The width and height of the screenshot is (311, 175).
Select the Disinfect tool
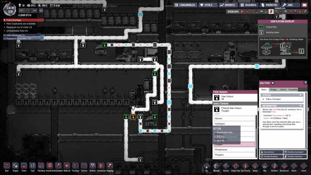coord(275,167)
